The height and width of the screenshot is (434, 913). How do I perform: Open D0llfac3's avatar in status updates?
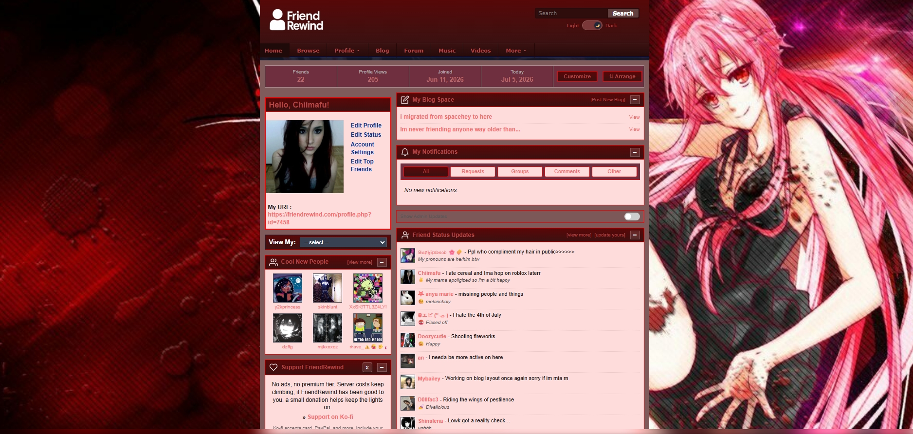pyautogui.click(x=408, y=403)
